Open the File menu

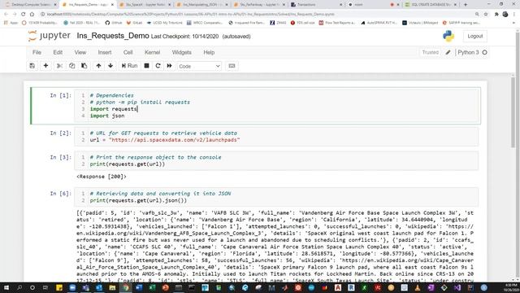[x=37, y=52]
